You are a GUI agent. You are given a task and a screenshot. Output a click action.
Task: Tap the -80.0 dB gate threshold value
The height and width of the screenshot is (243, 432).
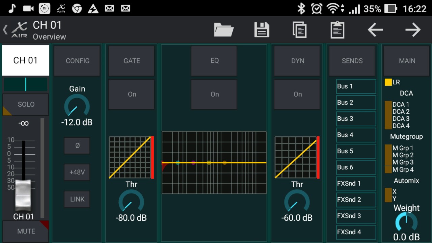pyautogui.click(x=131, y=218)
